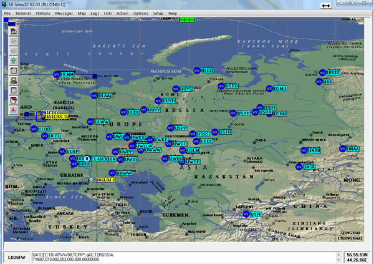Click the UA1CEC-10 monitor text line
The image size is (374, 264).
(74, 255)
